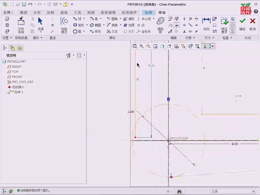
Task: Click the Feature Requirements (特征要求) icon
Action: [x=224, y=25]
